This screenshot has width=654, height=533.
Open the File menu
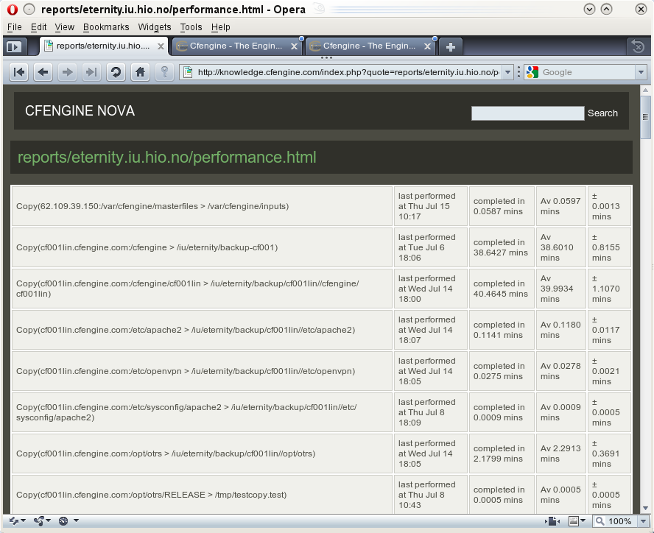coord(15,27)
